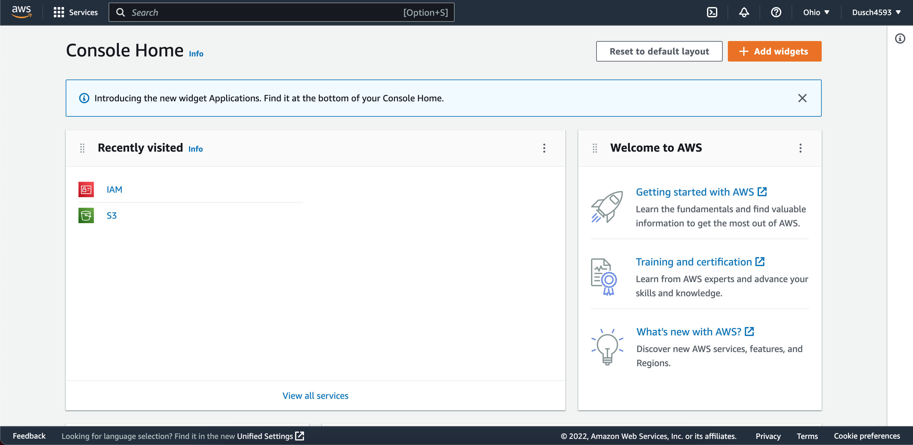Expand the Dusch4593 account menu

[876, 13]
